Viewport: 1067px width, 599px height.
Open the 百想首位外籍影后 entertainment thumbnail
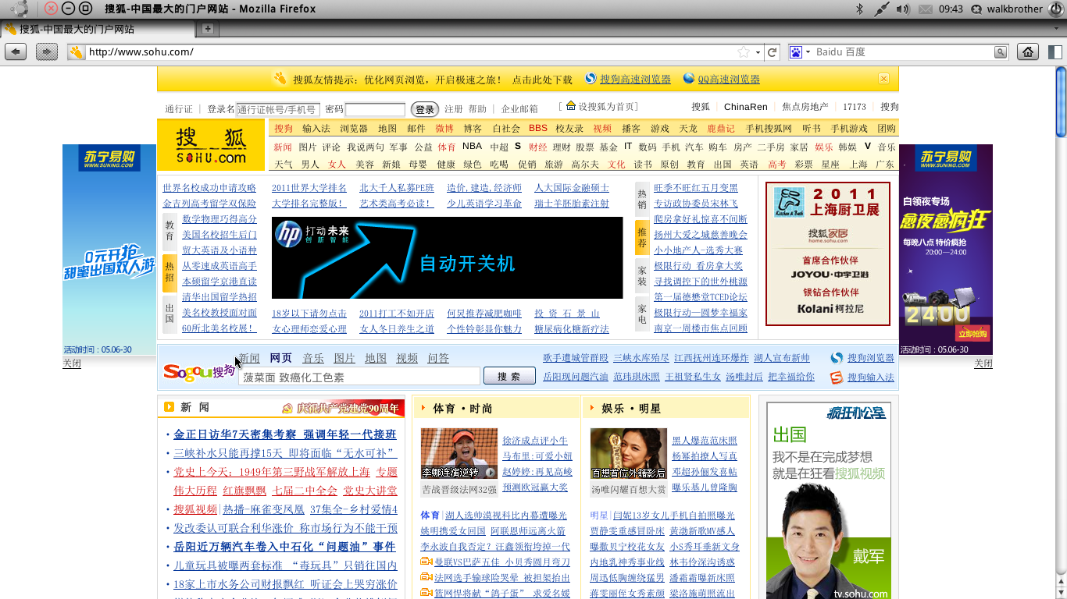pyautogui.click(x=629, y=454)
